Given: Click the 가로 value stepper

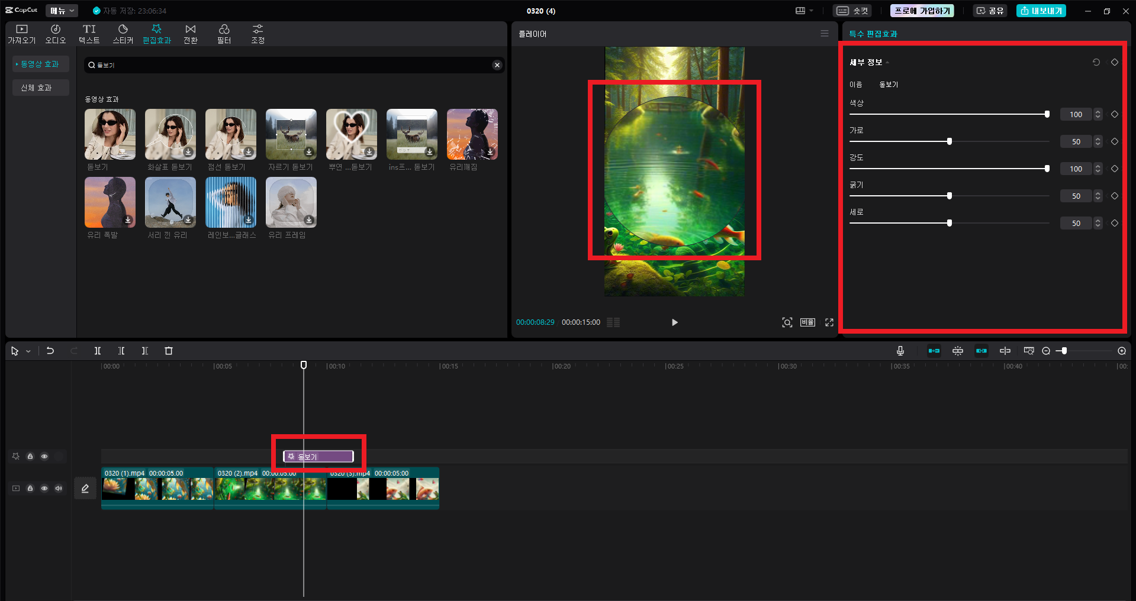Looking at the screenshot, I should tap(1098, 141).
